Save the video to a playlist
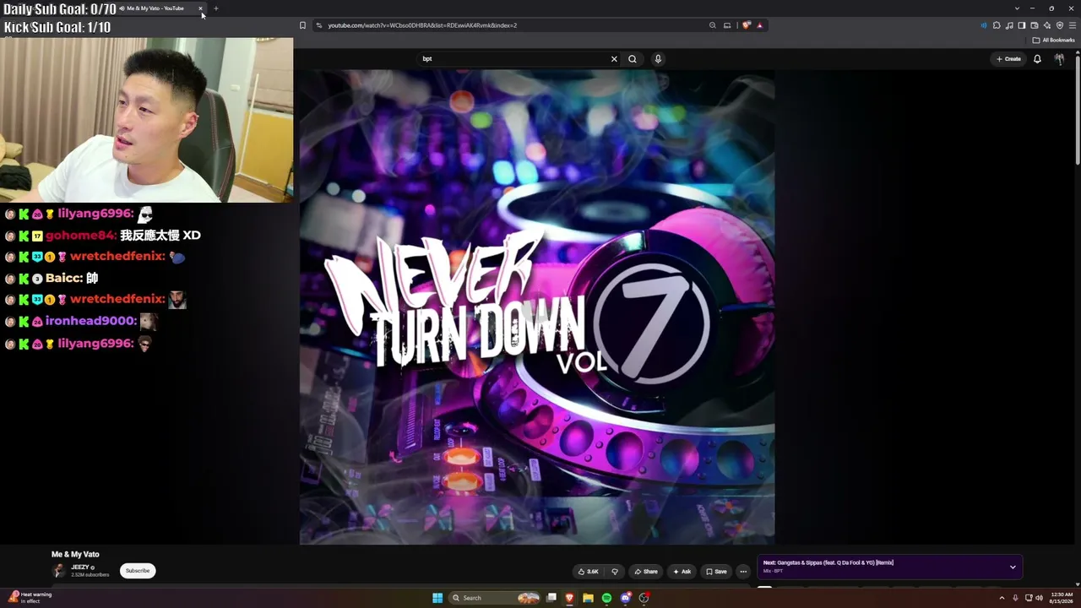 coord(716,572)
